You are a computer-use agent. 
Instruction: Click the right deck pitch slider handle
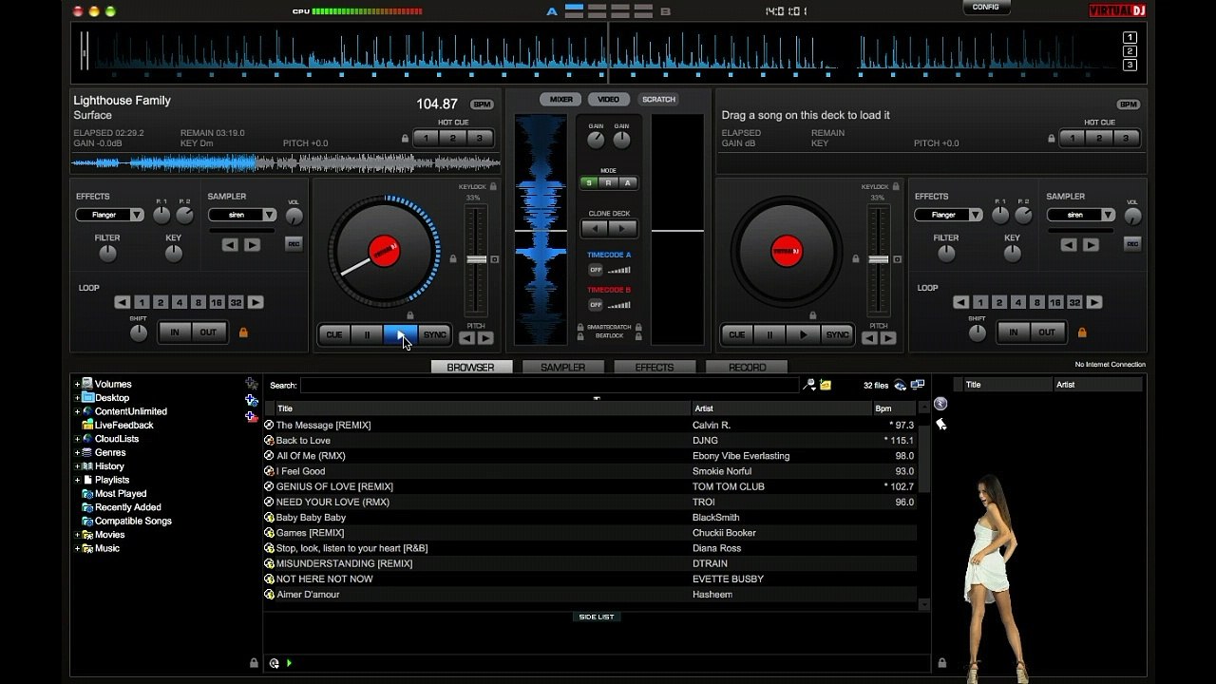pyautogui.click(x=879, y=259)
